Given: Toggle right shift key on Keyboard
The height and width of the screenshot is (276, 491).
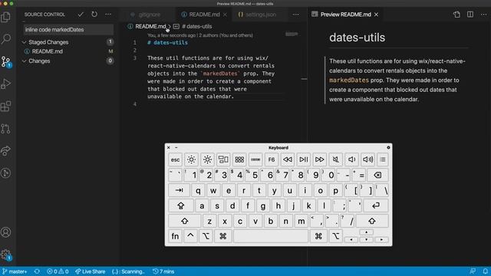Looking at the screenshot, I should [372, 222].
